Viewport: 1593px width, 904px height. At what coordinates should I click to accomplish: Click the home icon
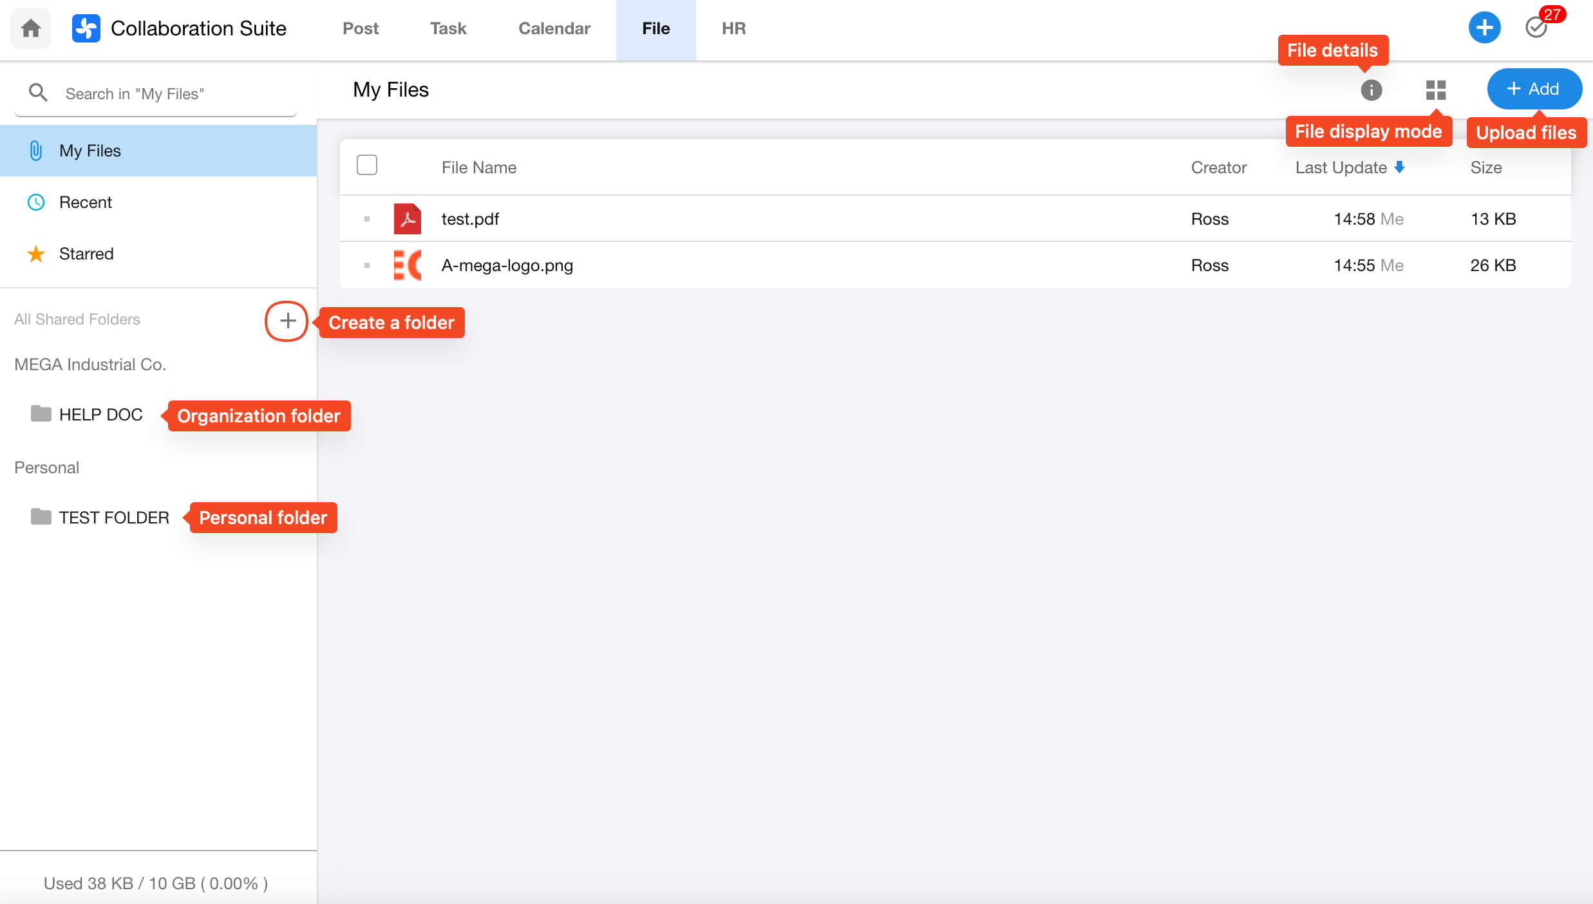tap(30, 28)
